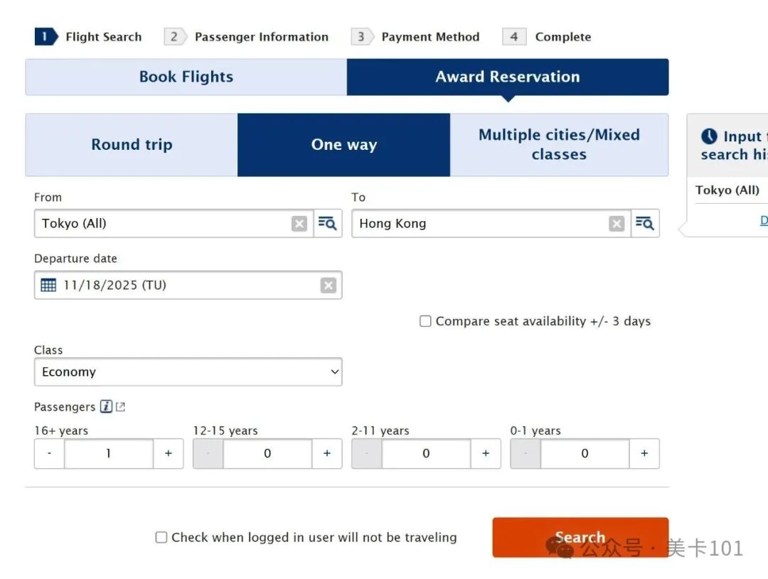This screenshot has height=579, width=768.
Task: Select the Round trip tab
Action: click(x=132, y=145)
